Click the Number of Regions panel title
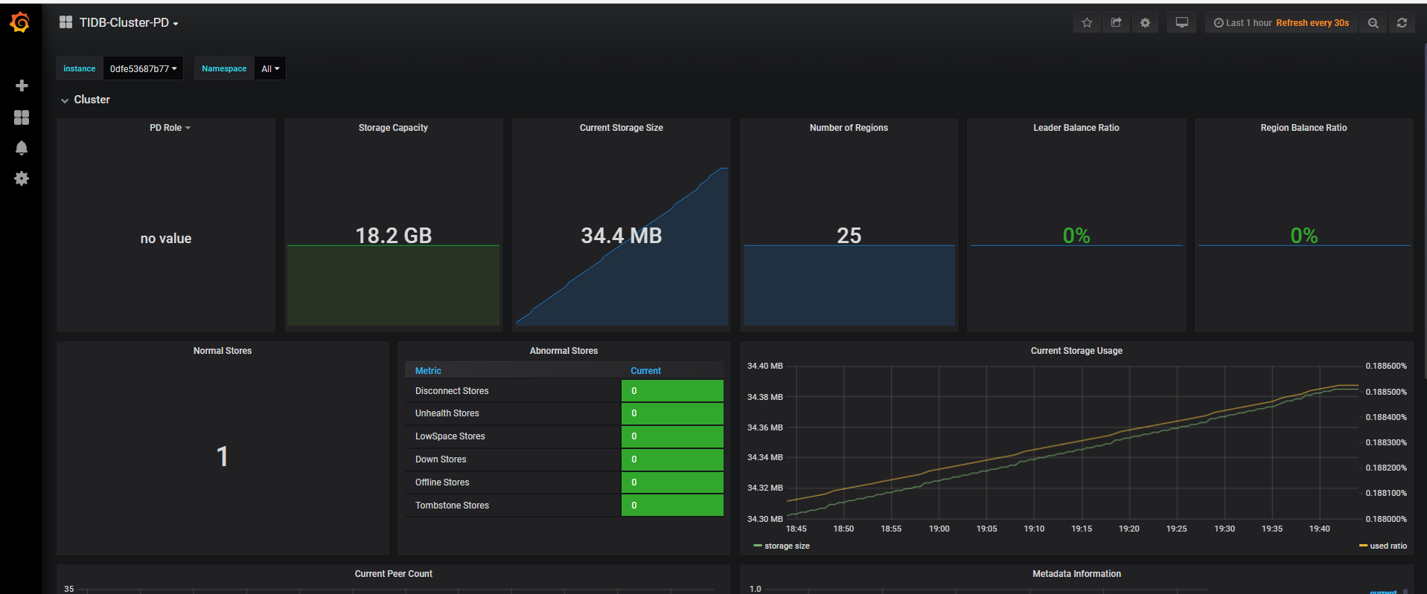 click(849, 128)
